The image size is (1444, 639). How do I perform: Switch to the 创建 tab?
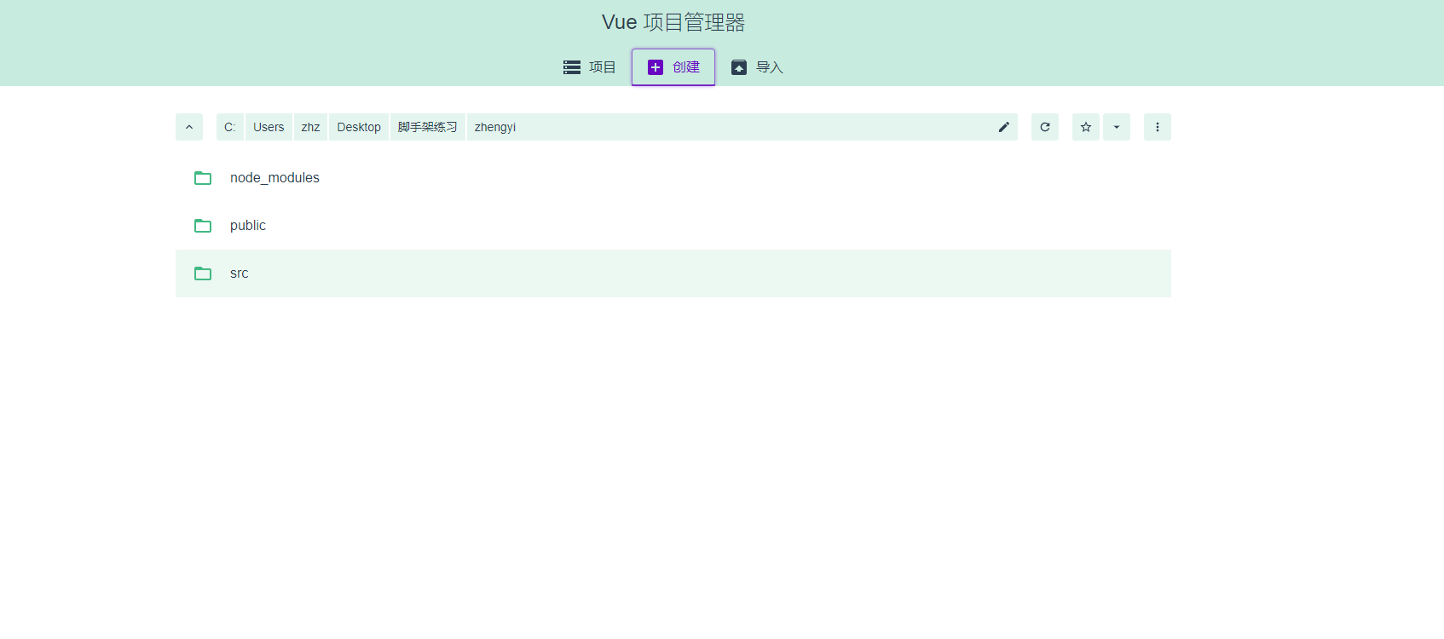pyautogui.click(x=673, y=67)
